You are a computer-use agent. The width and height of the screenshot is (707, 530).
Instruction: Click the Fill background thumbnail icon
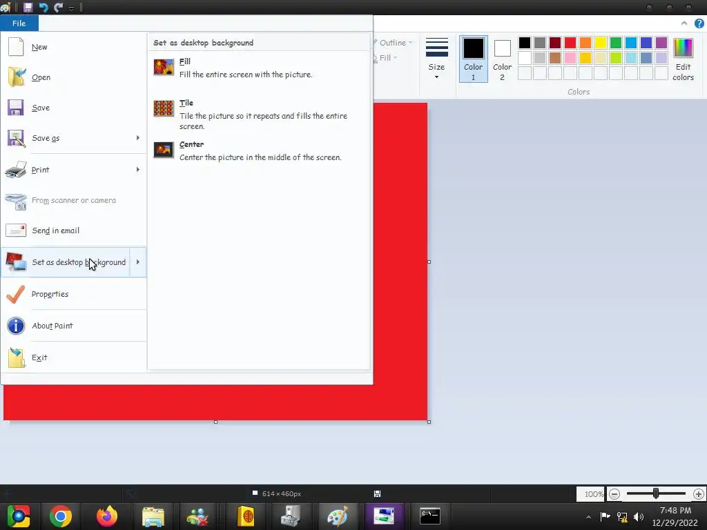coord(164,67)
